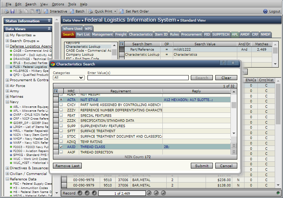Jump to first record icon
This screenshot has width=283, height=198.
pyautogui.click(x=80, y=193)
